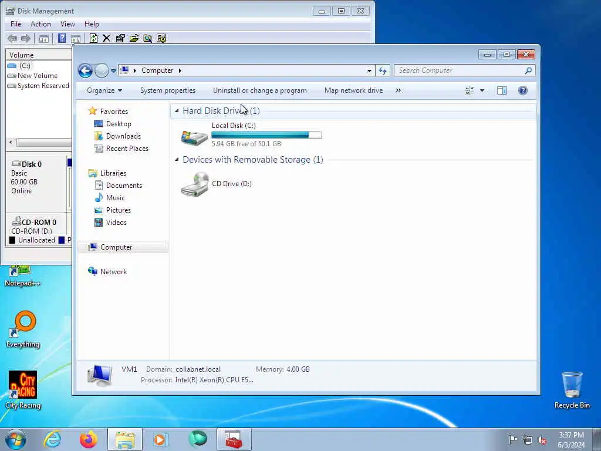This screenshot has width=601, height=451.
Task: Open the Organize dropdown menu
Action: [104, 90]
